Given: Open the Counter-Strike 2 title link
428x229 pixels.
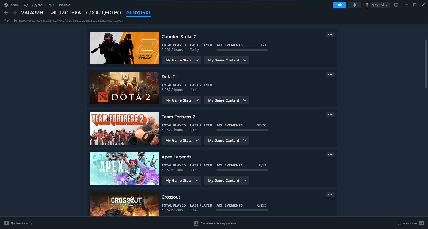Looking at the screenshot, I should pyautogui.click(x=179, y=37).
